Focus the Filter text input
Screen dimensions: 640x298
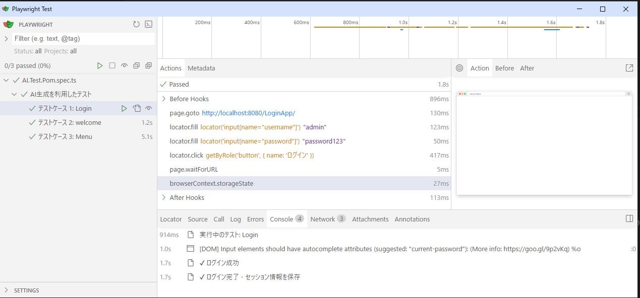[x=83, y=38]
